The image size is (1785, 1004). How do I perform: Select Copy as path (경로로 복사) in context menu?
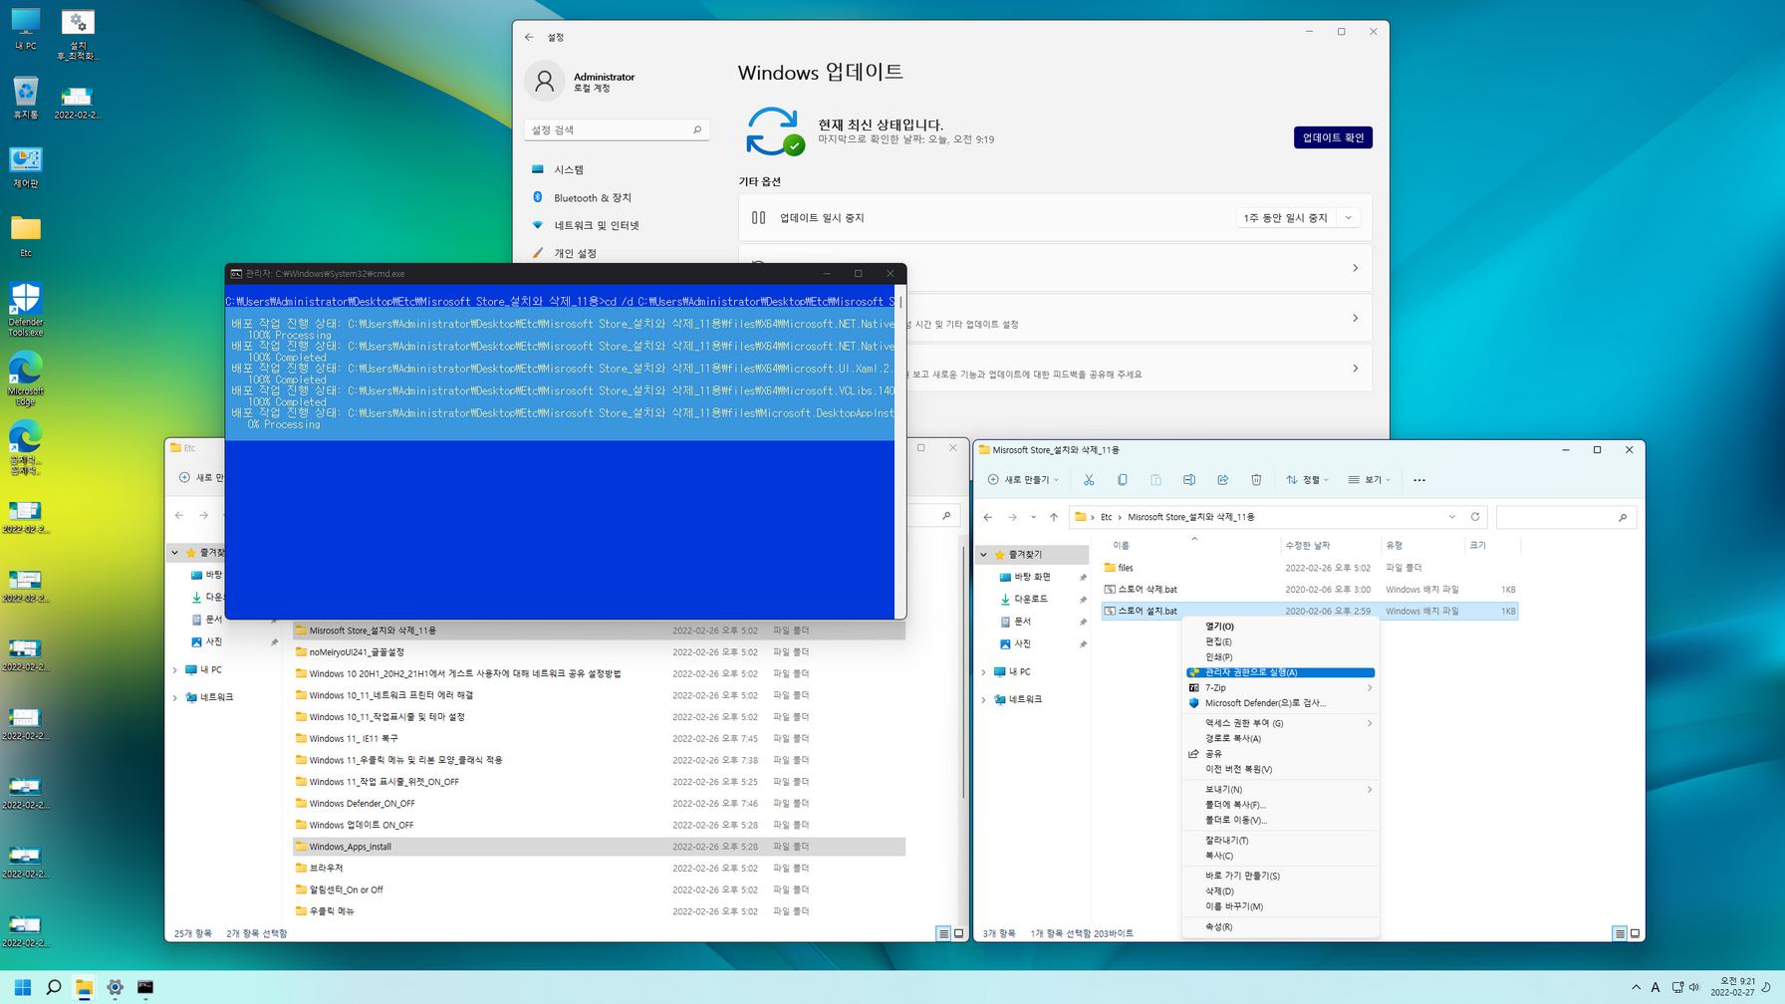[x=1280, y=739]
